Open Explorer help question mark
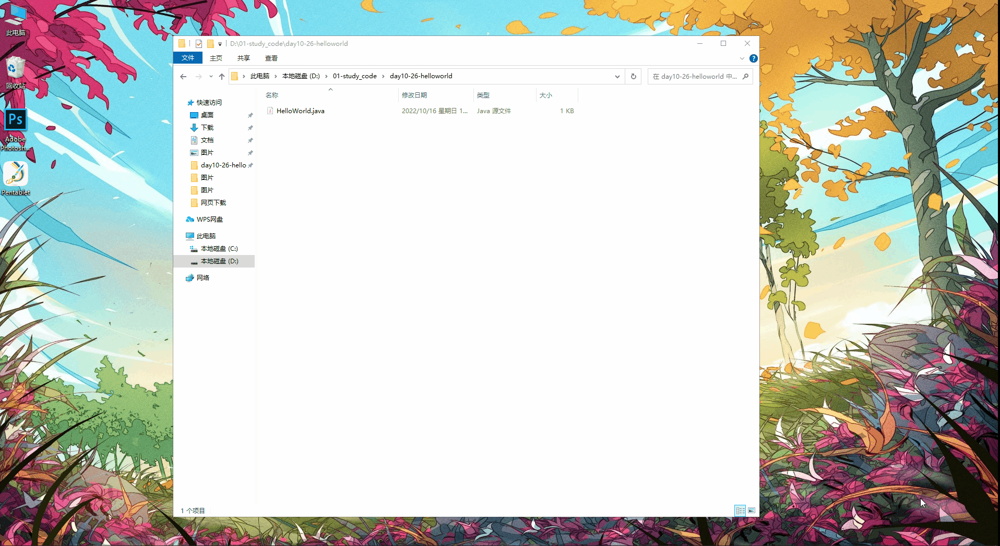This screenshot has width=1000, height=546. pyautogui.click(x=753, y=58)
